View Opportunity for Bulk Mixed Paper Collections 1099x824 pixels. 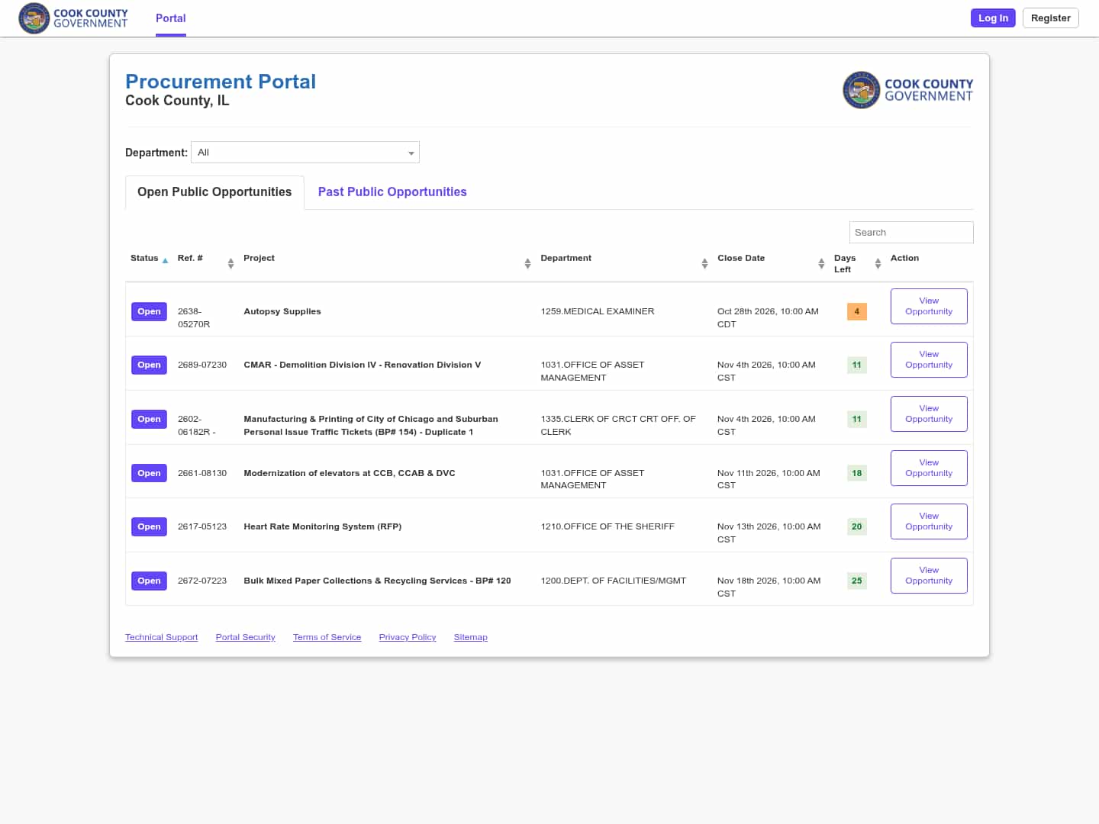[x=929, y=575]
